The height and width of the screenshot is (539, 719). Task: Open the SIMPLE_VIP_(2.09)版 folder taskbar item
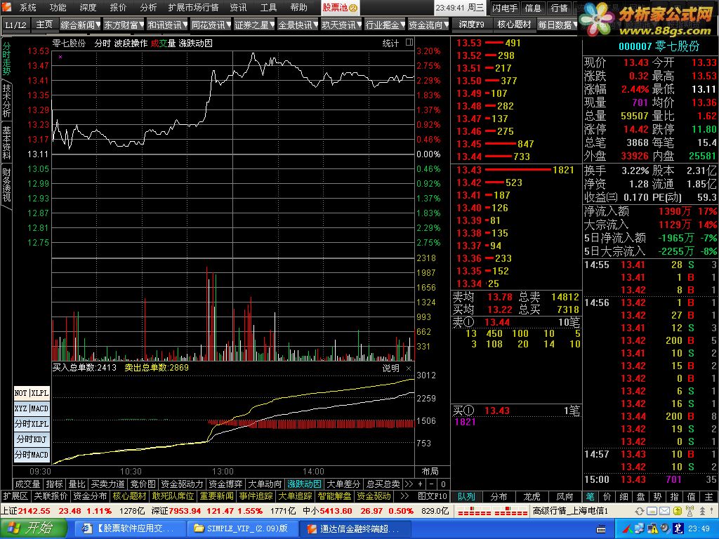point(242,529)
